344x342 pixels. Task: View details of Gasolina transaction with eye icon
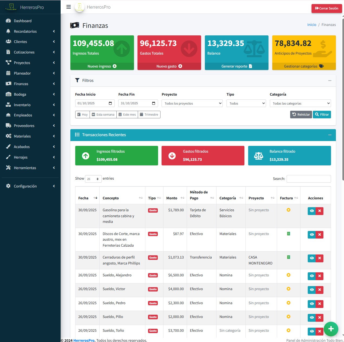(312, 211)
